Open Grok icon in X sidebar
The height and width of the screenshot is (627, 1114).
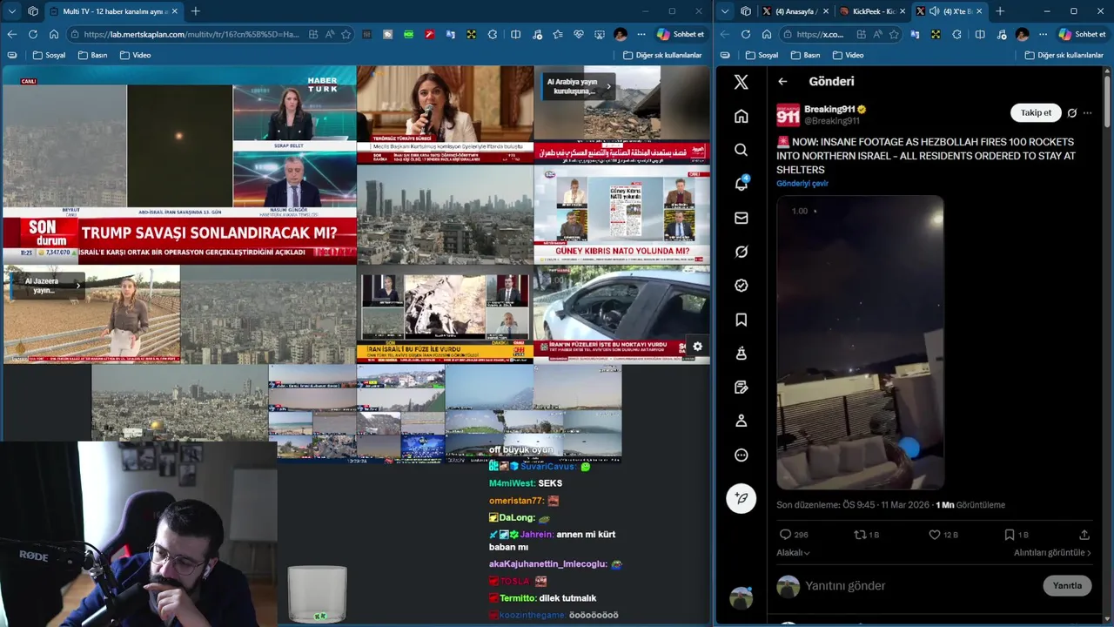click(x=741, y=252)
